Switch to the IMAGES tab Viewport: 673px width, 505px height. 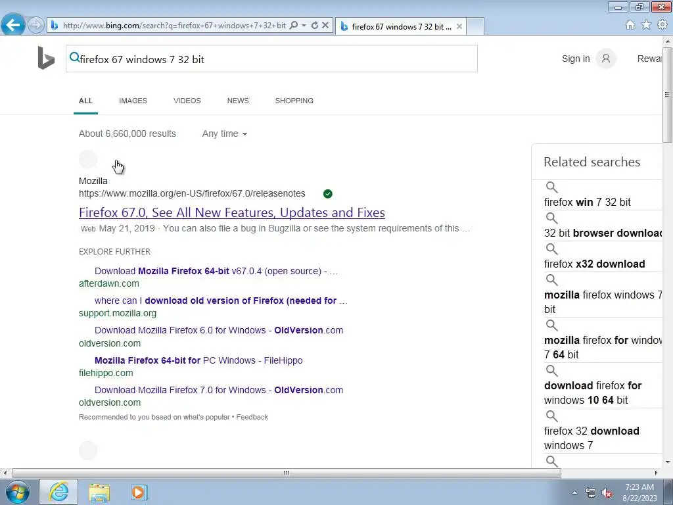133,101
